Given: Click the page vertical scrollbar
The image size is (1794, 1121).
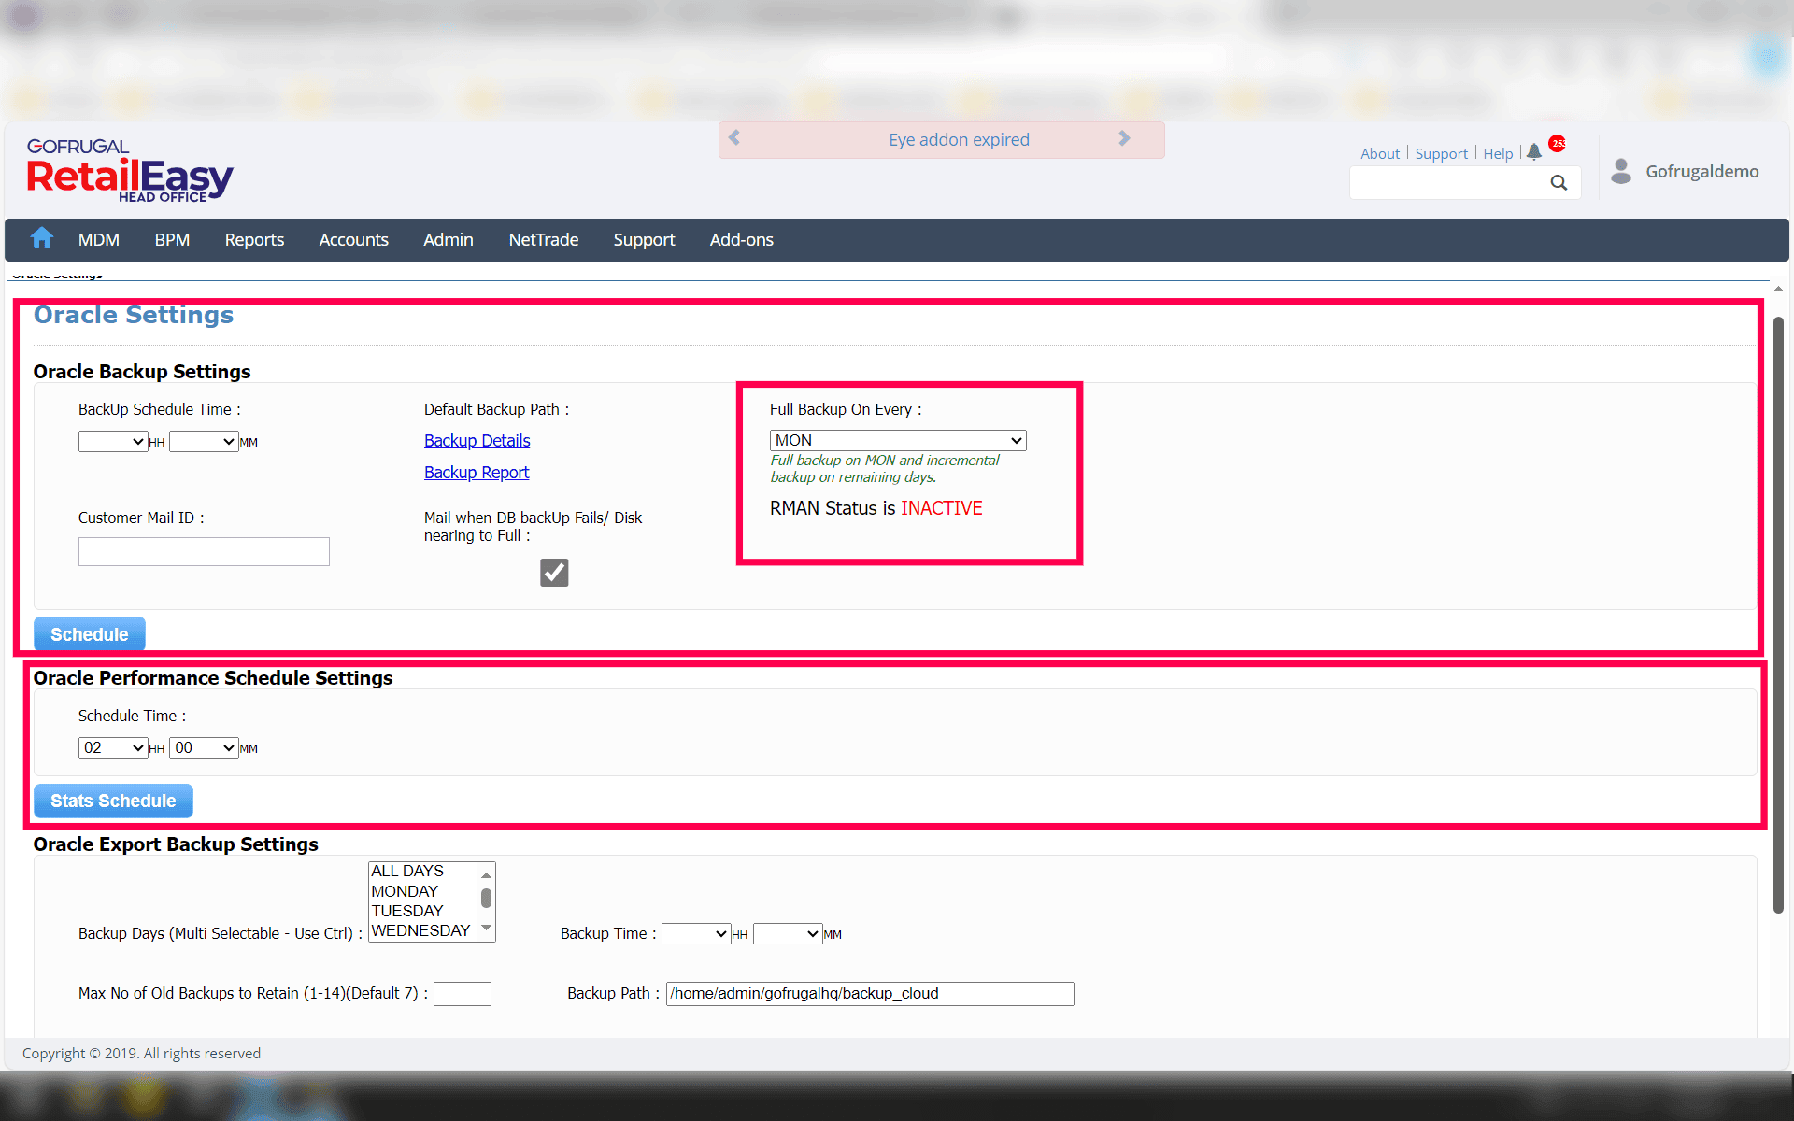Looking at the screenshot, I should [1778, 617].
